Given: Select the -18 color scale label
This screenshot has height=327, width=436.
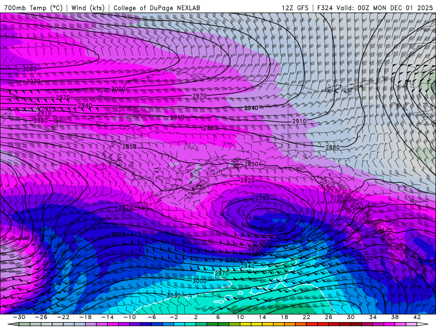Looking at the screenshot, I should 86,317.
